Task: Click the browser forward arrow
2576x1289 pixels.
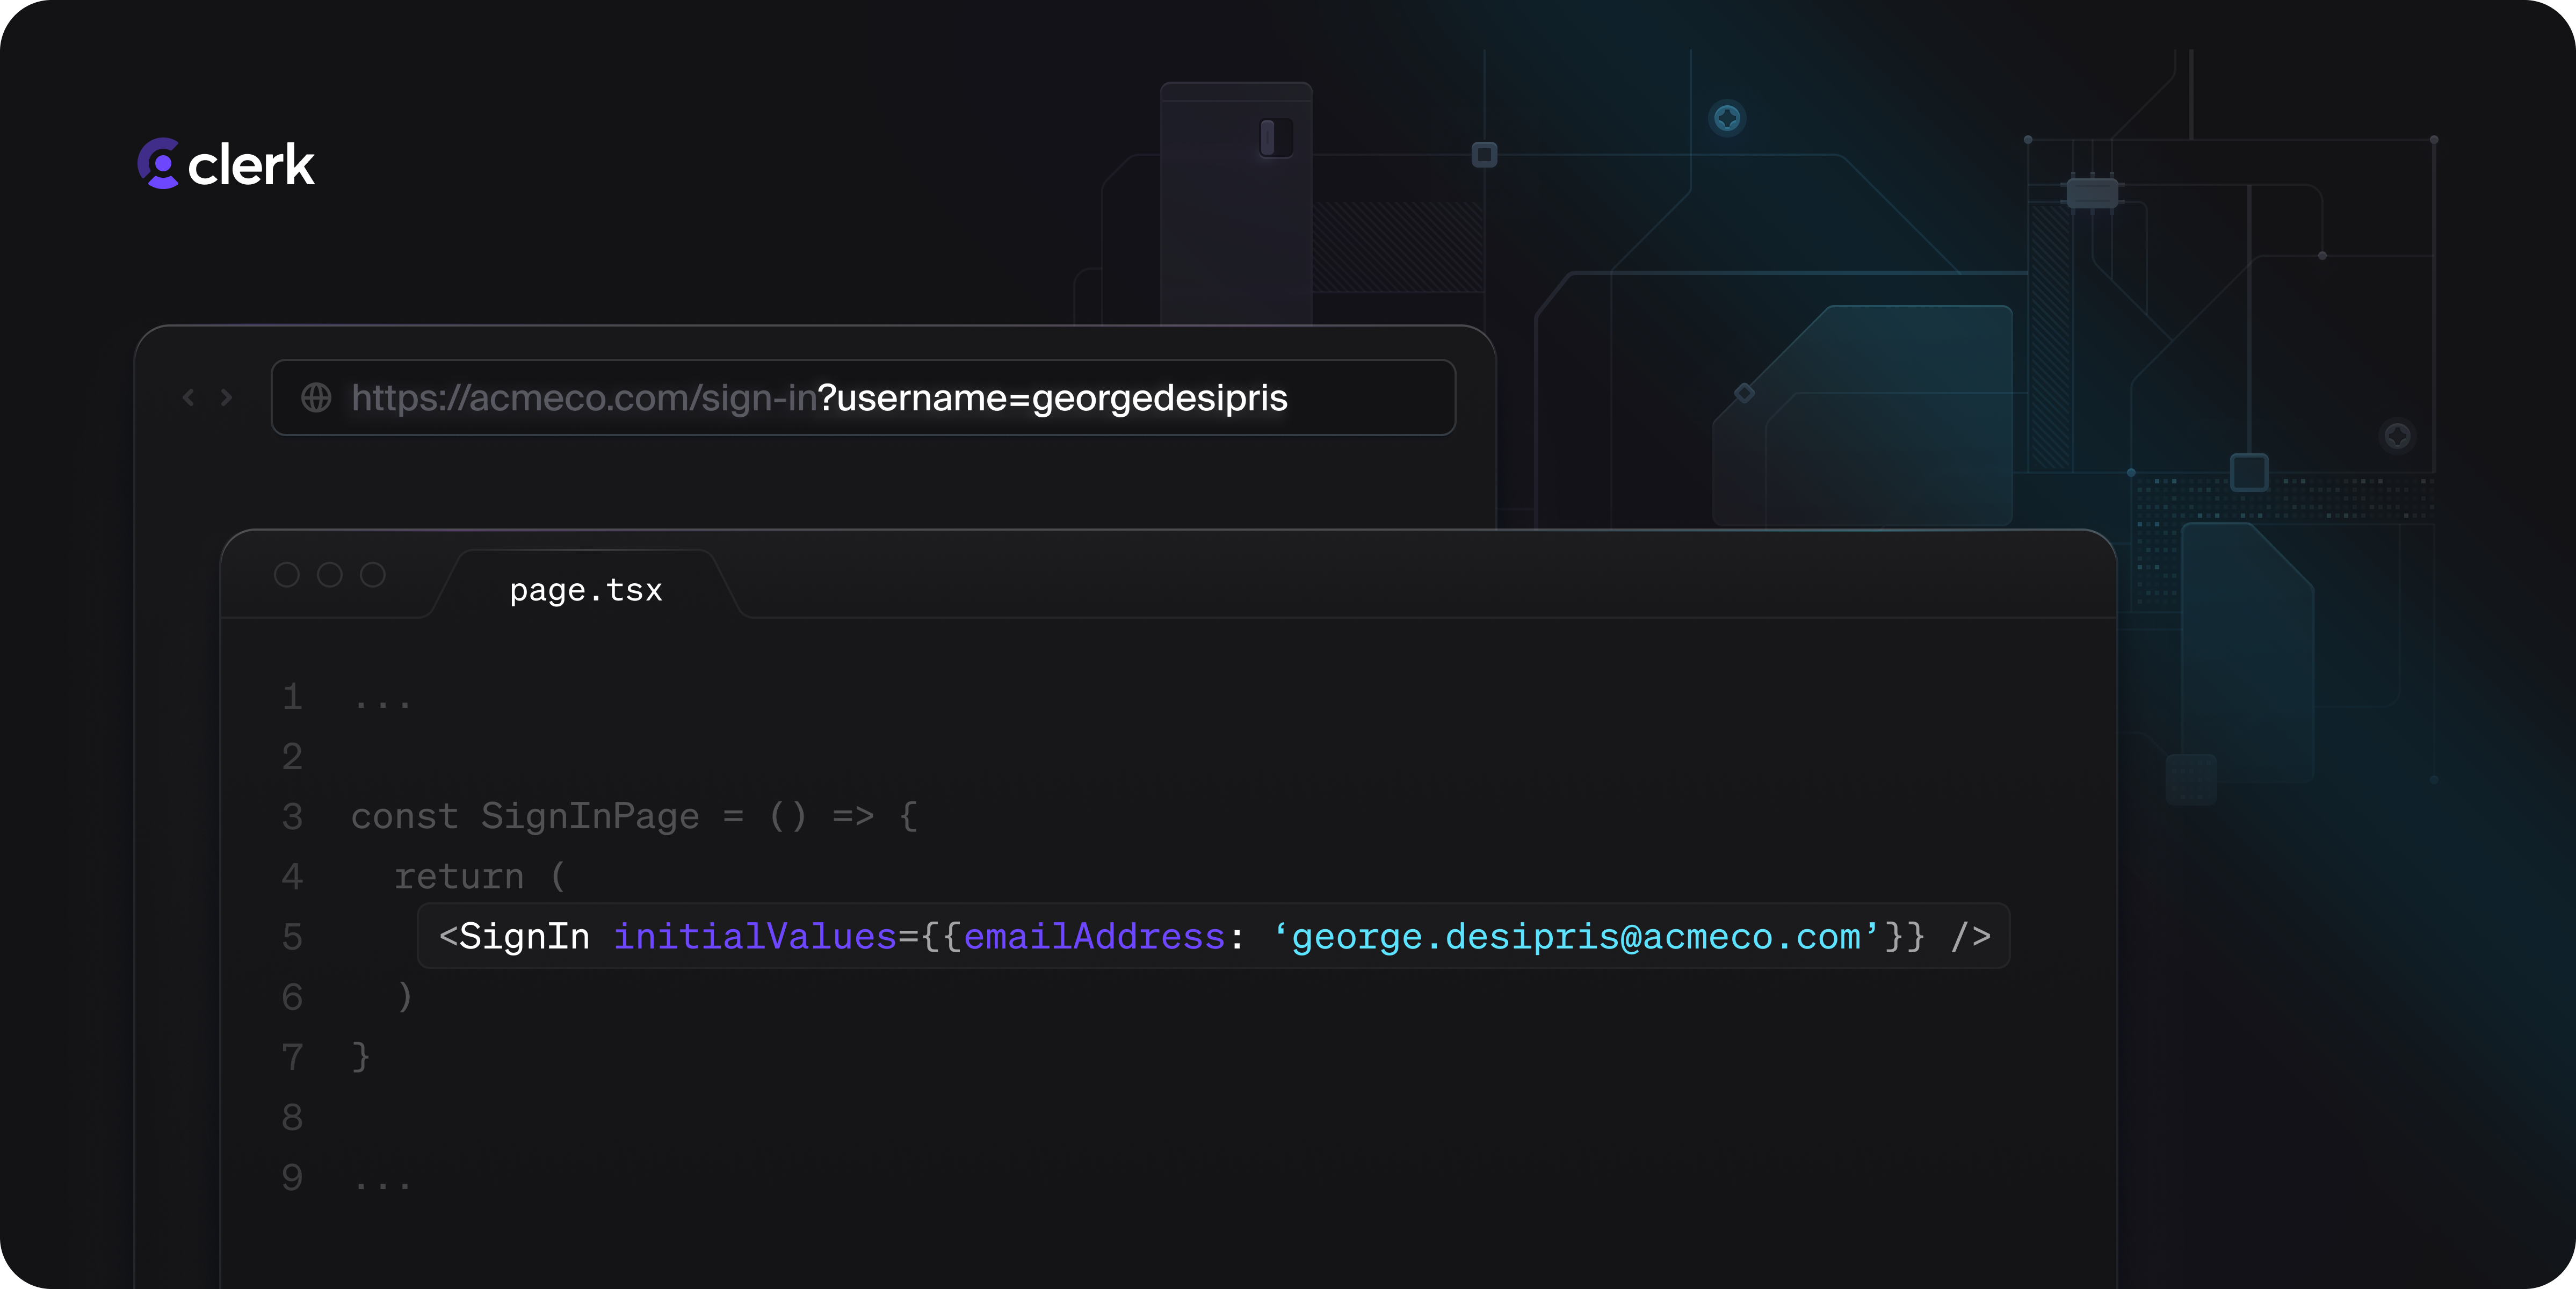Action: [227, 398]
